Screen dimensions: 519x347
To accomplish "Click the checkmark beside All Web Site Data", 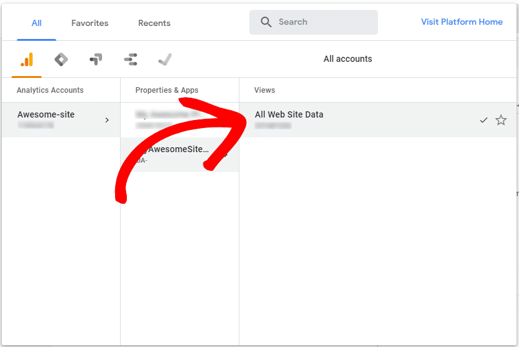I will pos(484,120).
